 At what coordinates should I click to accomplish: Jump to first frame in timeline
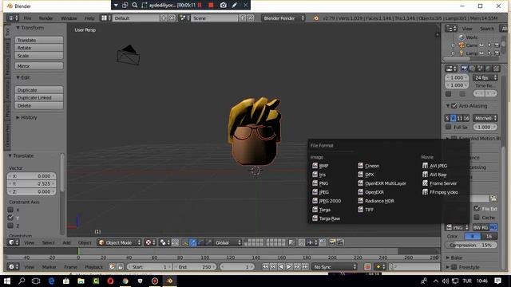click(265, 267)
